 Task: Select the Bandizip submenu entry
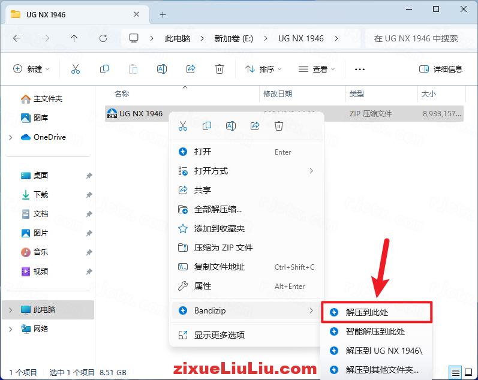pos(246,310)
